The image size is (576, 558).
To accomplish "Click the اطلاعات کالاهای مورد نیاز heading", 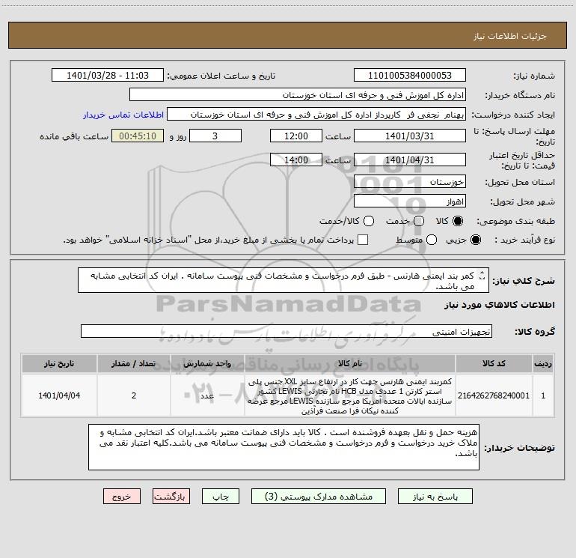I will tap(500, 305).
